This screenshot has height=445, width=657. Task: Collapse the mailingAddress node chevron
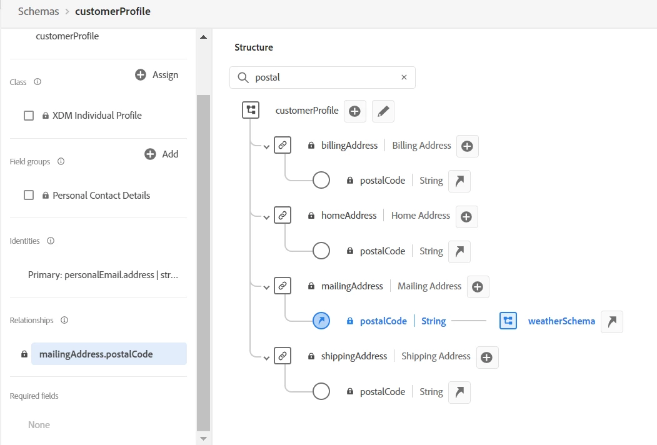[x=267, y=287]
